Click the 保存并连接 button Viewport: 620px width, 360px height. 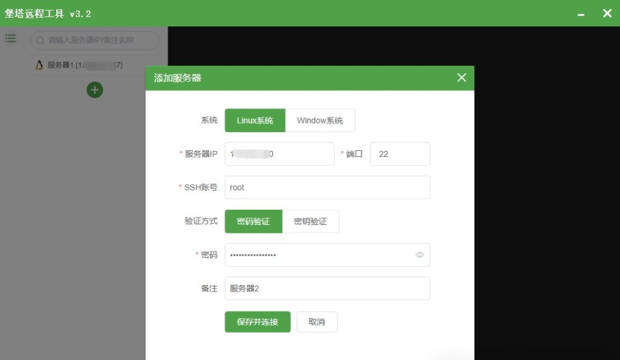click(x=257, y=322)
